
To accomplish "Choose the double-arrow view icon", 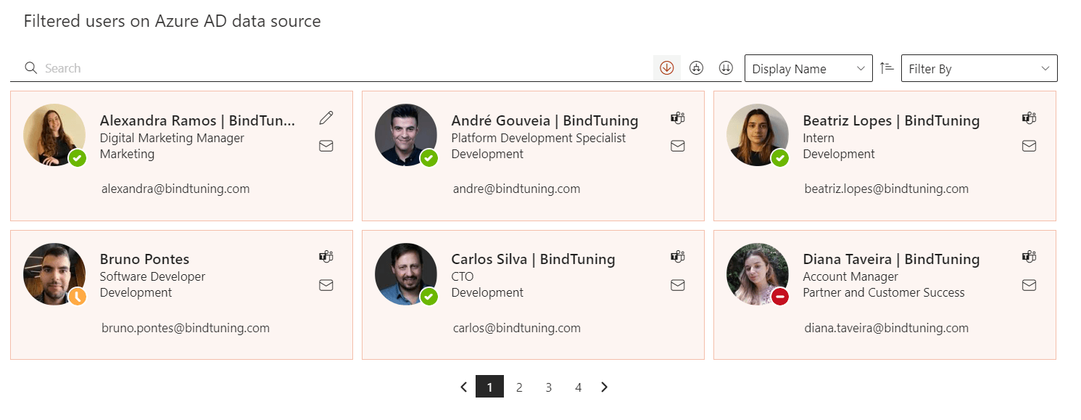I will click(726, 68).
